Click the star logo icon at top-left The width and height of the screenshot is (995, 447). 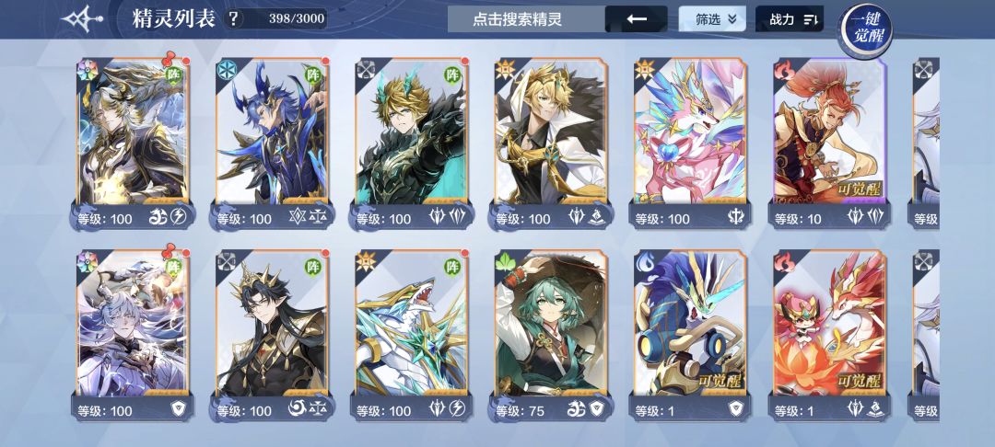coord(81,19)
